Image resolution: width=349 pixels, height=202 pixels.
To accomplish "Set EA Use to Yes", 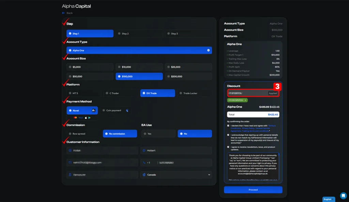I will click(x=158, y=134).
